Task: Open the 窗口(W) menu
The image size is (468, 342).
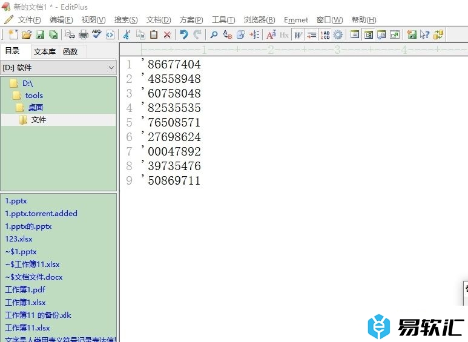Action: 329,20
